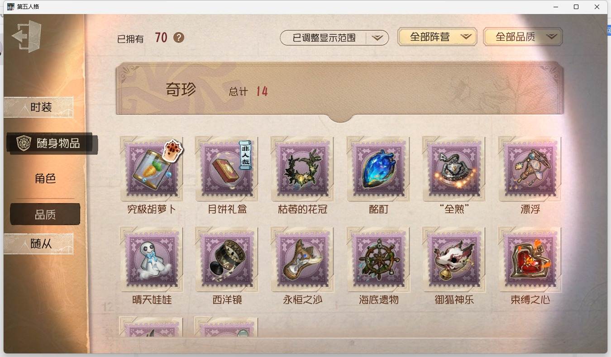The width and height of the screenshot is (611, 357).
Task: Select the 御狐神乐 fox mask item
Action: (x=454, y=259)
